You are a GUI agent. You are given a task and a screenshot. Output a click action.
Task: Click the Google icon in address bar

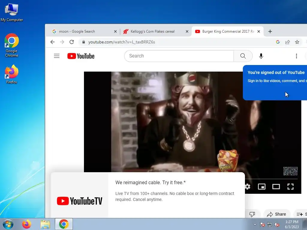(278, 42)
